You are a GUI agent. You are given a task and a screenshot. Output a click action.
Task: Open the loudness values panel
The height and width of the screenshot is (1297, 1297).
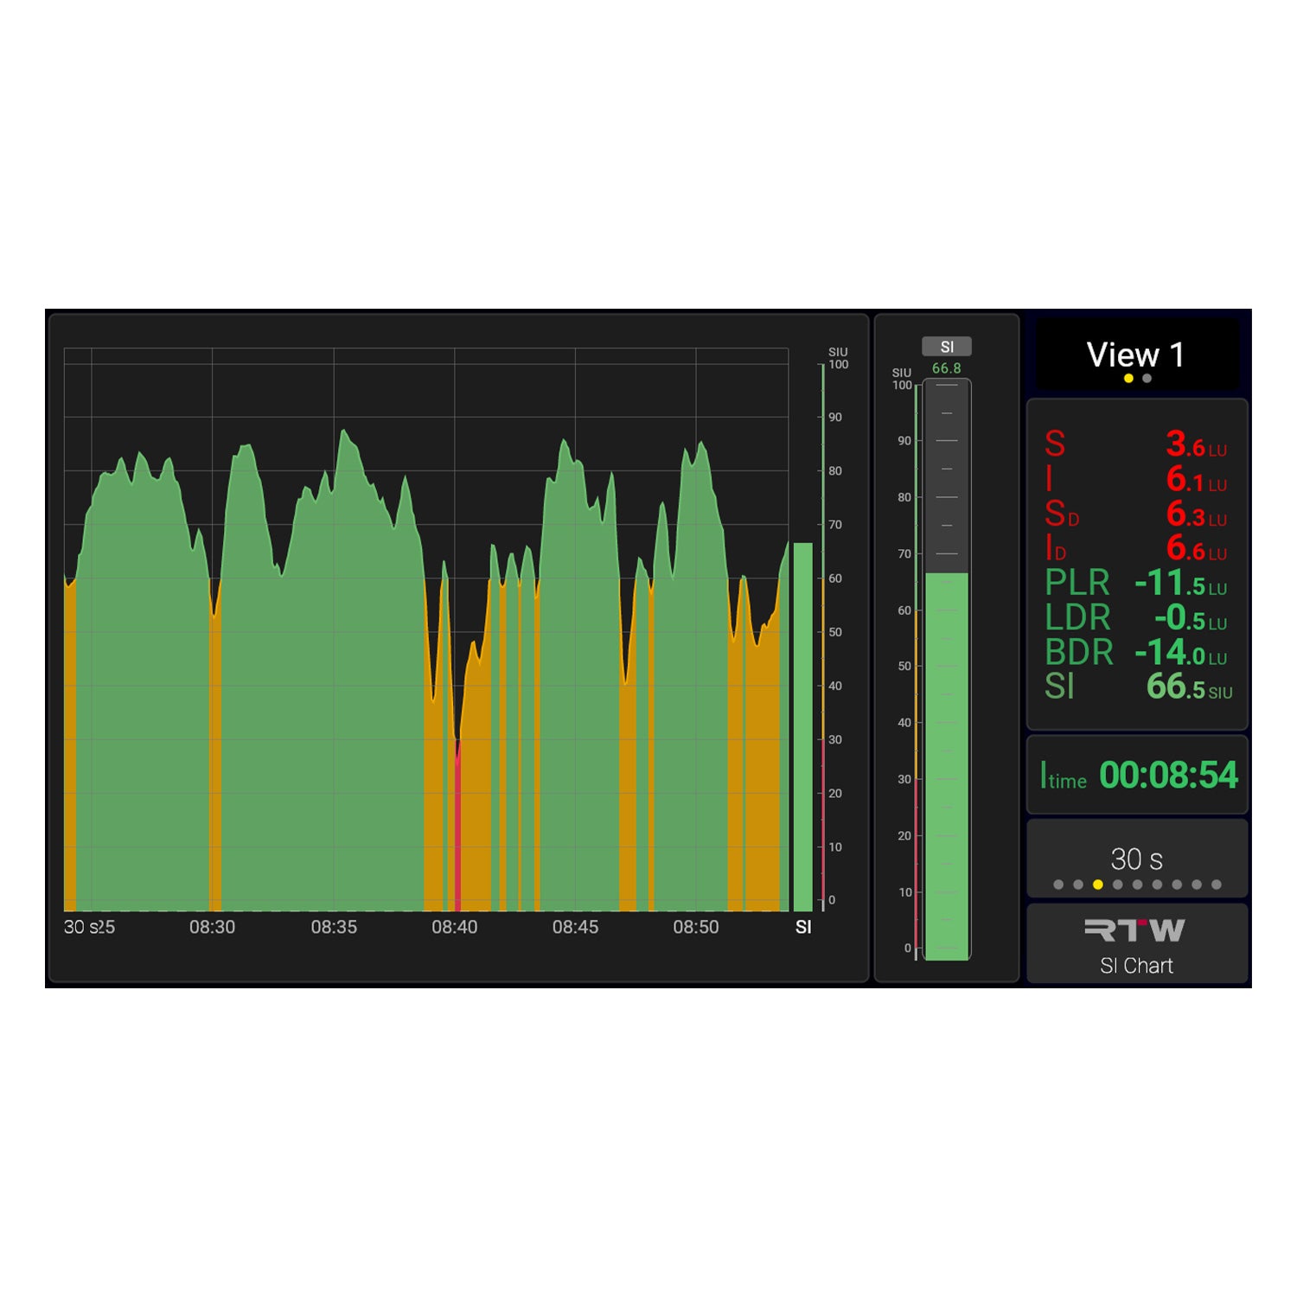tap(1136, 562)
